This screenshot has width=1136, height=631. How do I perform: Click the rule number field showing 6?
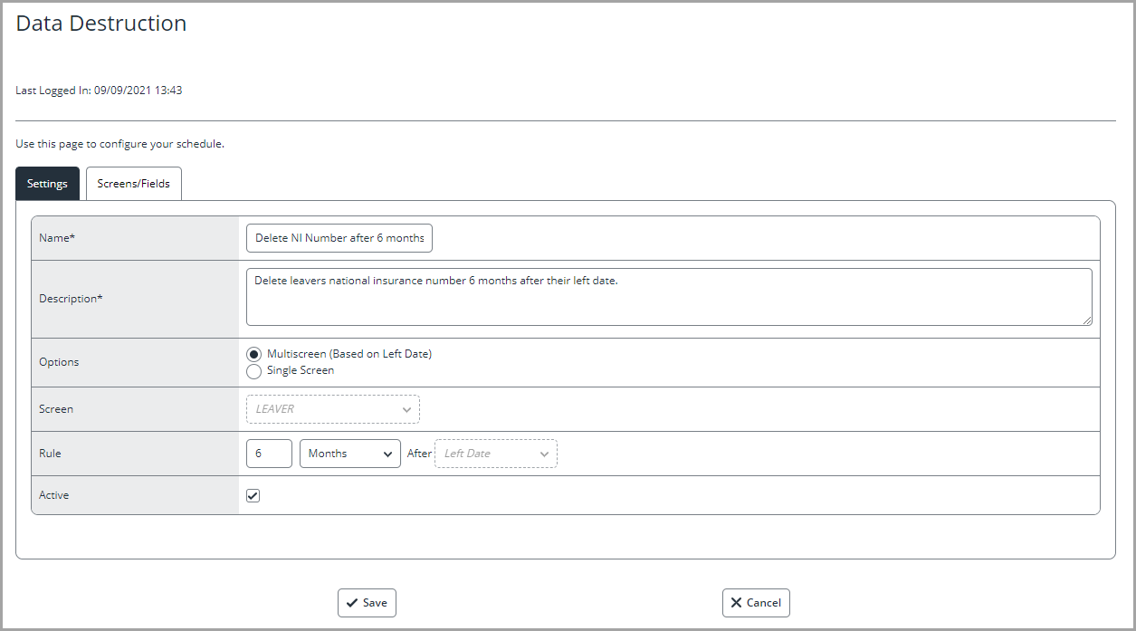coord(269,454)
